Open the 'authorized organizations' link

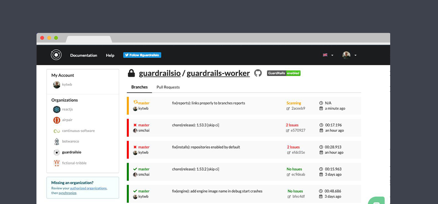tap(88, 188)
